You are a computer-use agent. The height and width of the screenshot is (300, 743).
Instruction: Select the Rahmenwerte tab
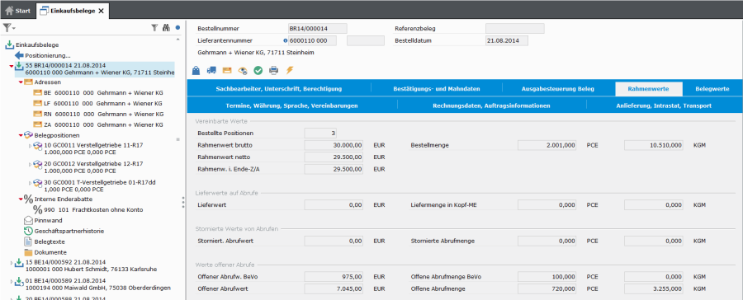pos(648,88)
